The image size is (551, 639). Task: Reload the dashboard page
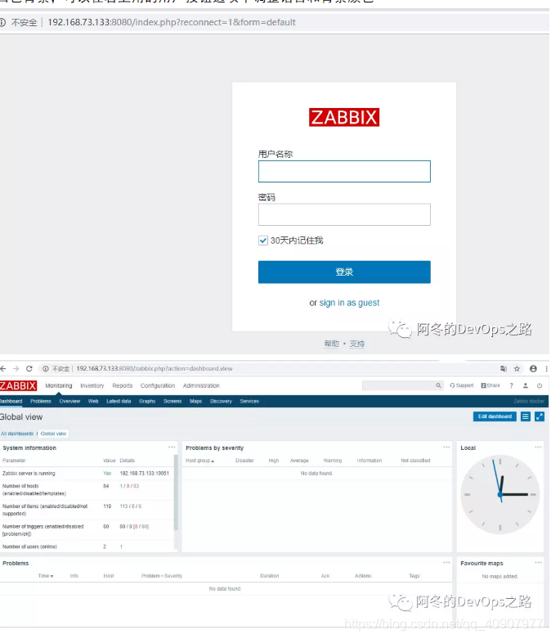(x=29, y=369)
